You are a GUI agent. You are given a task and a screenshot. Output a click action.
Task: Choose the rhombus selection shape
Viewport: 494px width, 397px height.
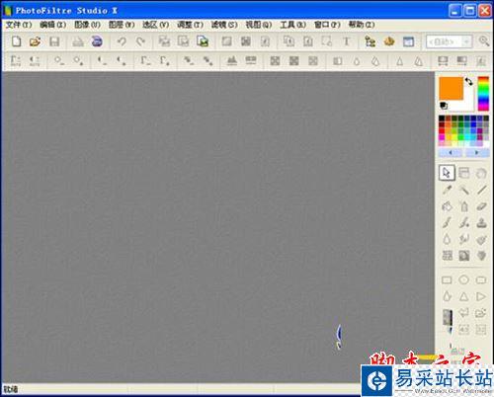point(447,296)
